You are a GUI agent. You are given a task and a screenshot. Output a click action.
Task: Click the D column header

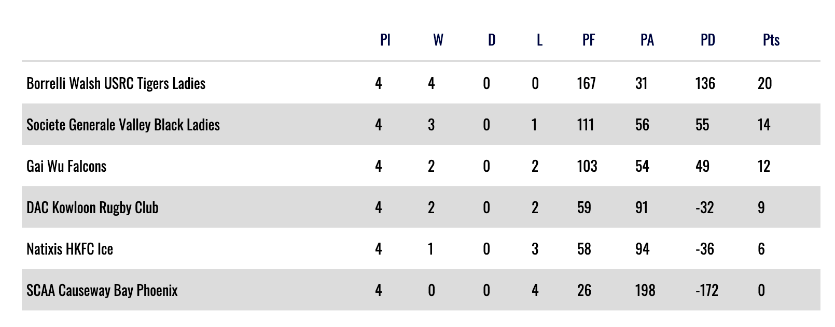pyautogui.click(x=491, y=40)
